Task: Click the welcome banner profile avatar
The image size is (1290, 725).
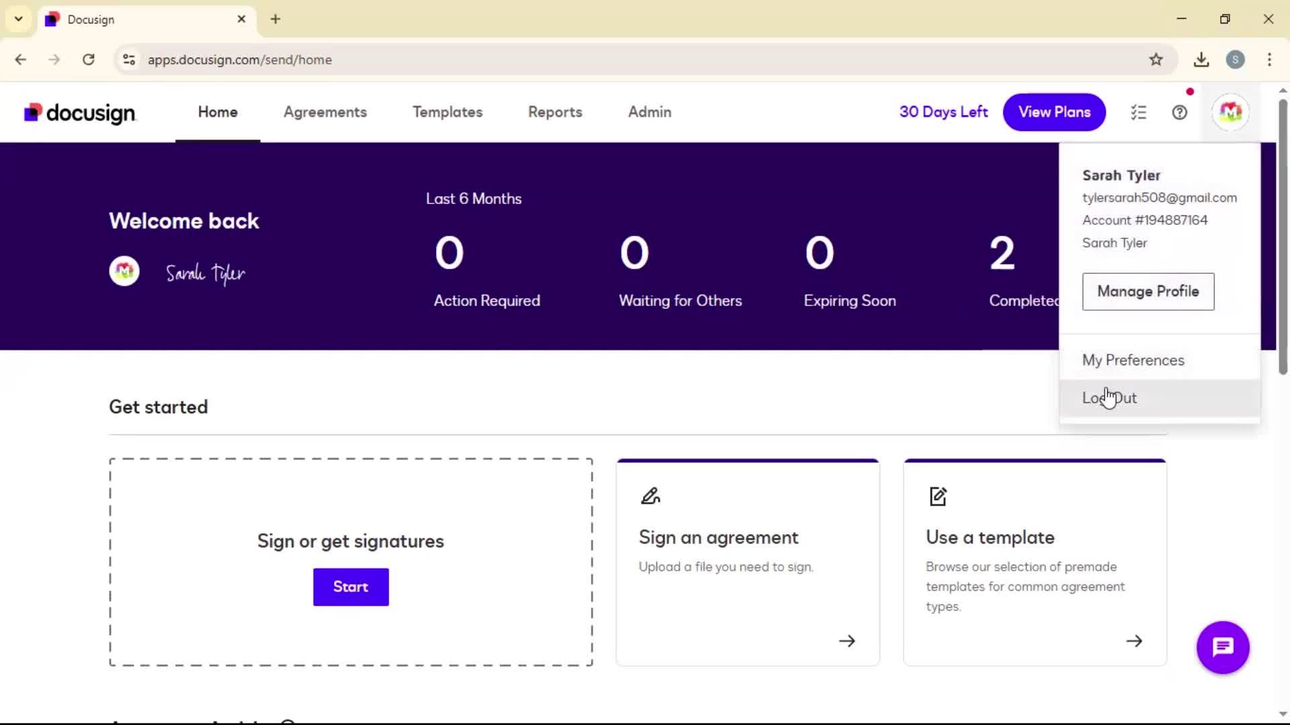Action: (x=124, y=271)
